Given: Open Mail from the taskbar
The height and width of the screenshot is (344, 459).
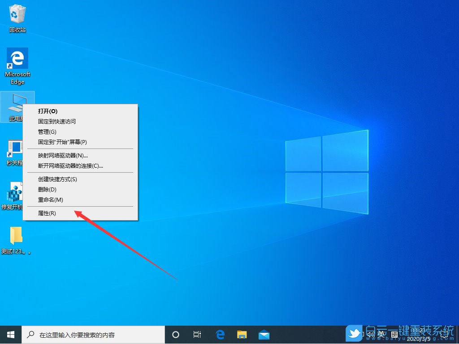Looking at the screenshot, I should click(264, 334).
